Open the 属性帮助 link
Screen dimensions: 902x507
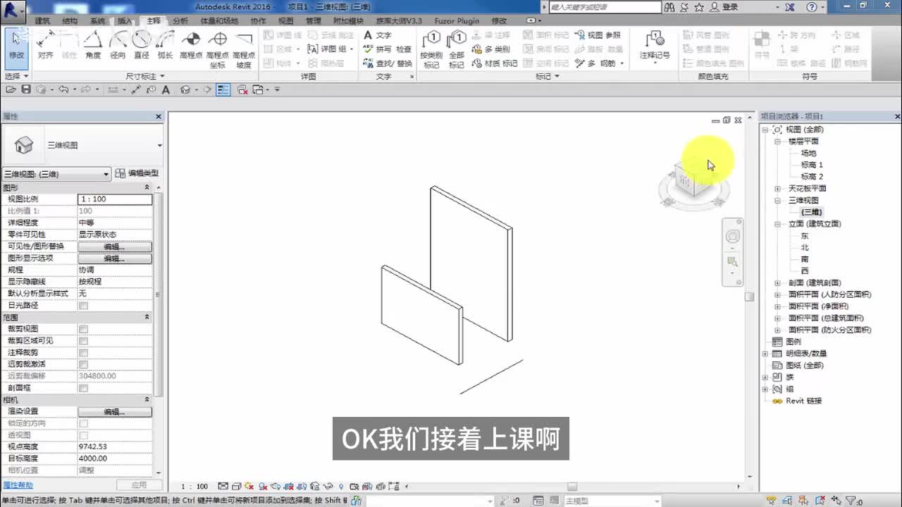(x=18, y=485)
